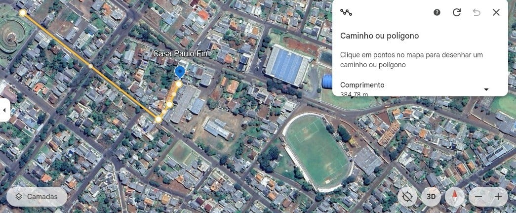This screenshot has width=516, height=213.
Task: Undo last point with the undo arrow
Action: [x=476, y=12]
